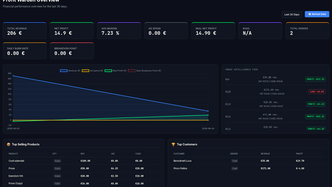The width and height of the screenshot is (332, 187).
Task: Click the VAT column header
Action: [x=113, y=154]
